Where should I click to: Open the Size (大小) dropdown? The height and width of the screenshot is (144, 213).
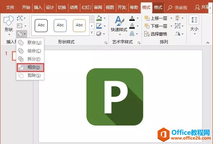(x=194, y=26)
